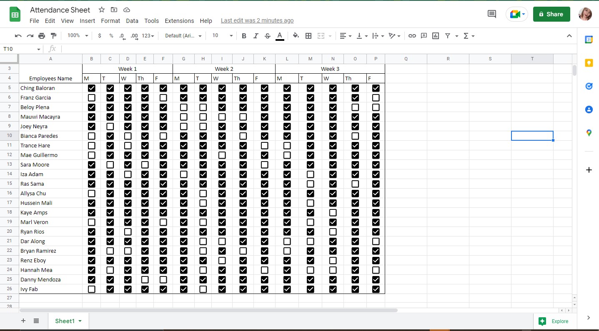599x331 pixels.
Task: Open the text color picker
Action: click(x=280, y=36)
